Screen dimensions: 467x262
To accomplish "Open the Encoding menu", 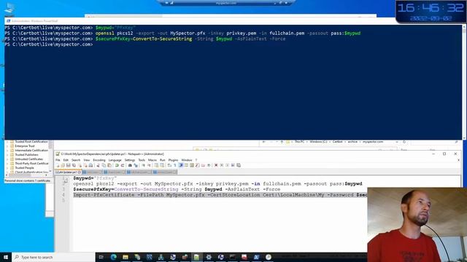I will point(99,160).
